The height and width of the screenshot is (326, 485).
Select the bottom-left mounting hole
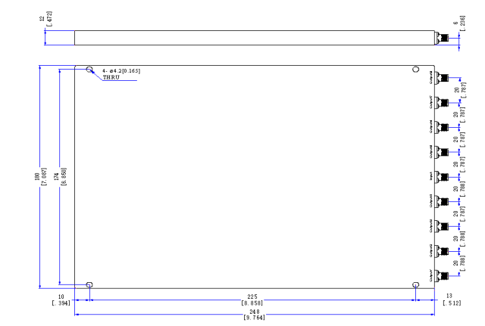pos(89,284)
